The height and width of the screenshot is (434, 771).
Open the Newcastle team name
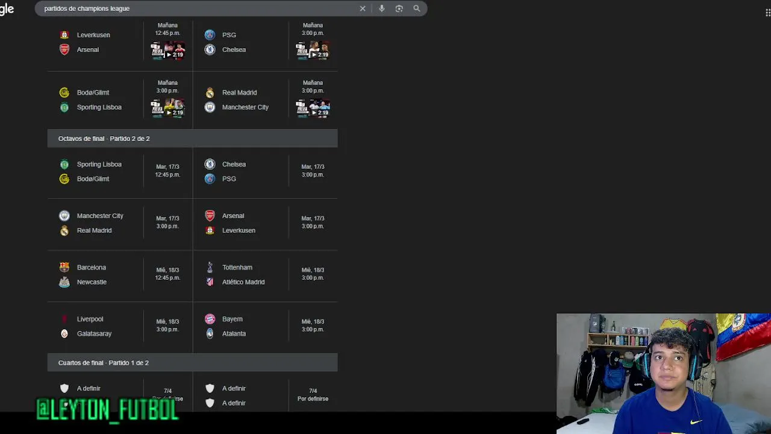coord(92,282)
